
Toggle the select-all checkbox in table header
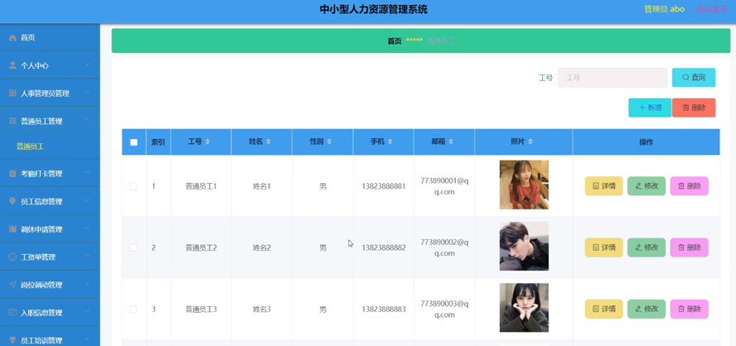point(133,142)
